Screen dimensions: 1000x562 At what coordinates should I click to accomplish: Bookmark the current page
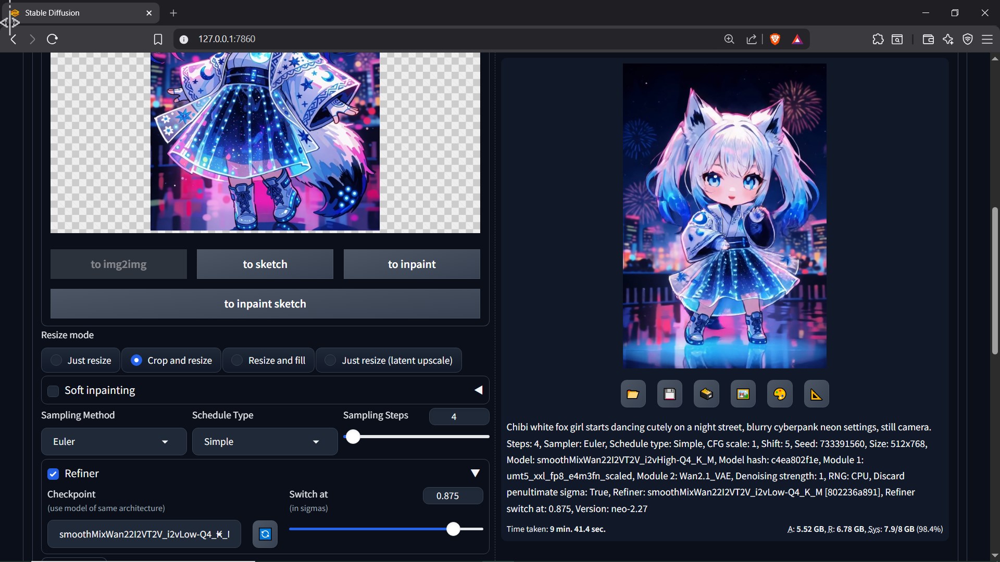coord(158,39)
